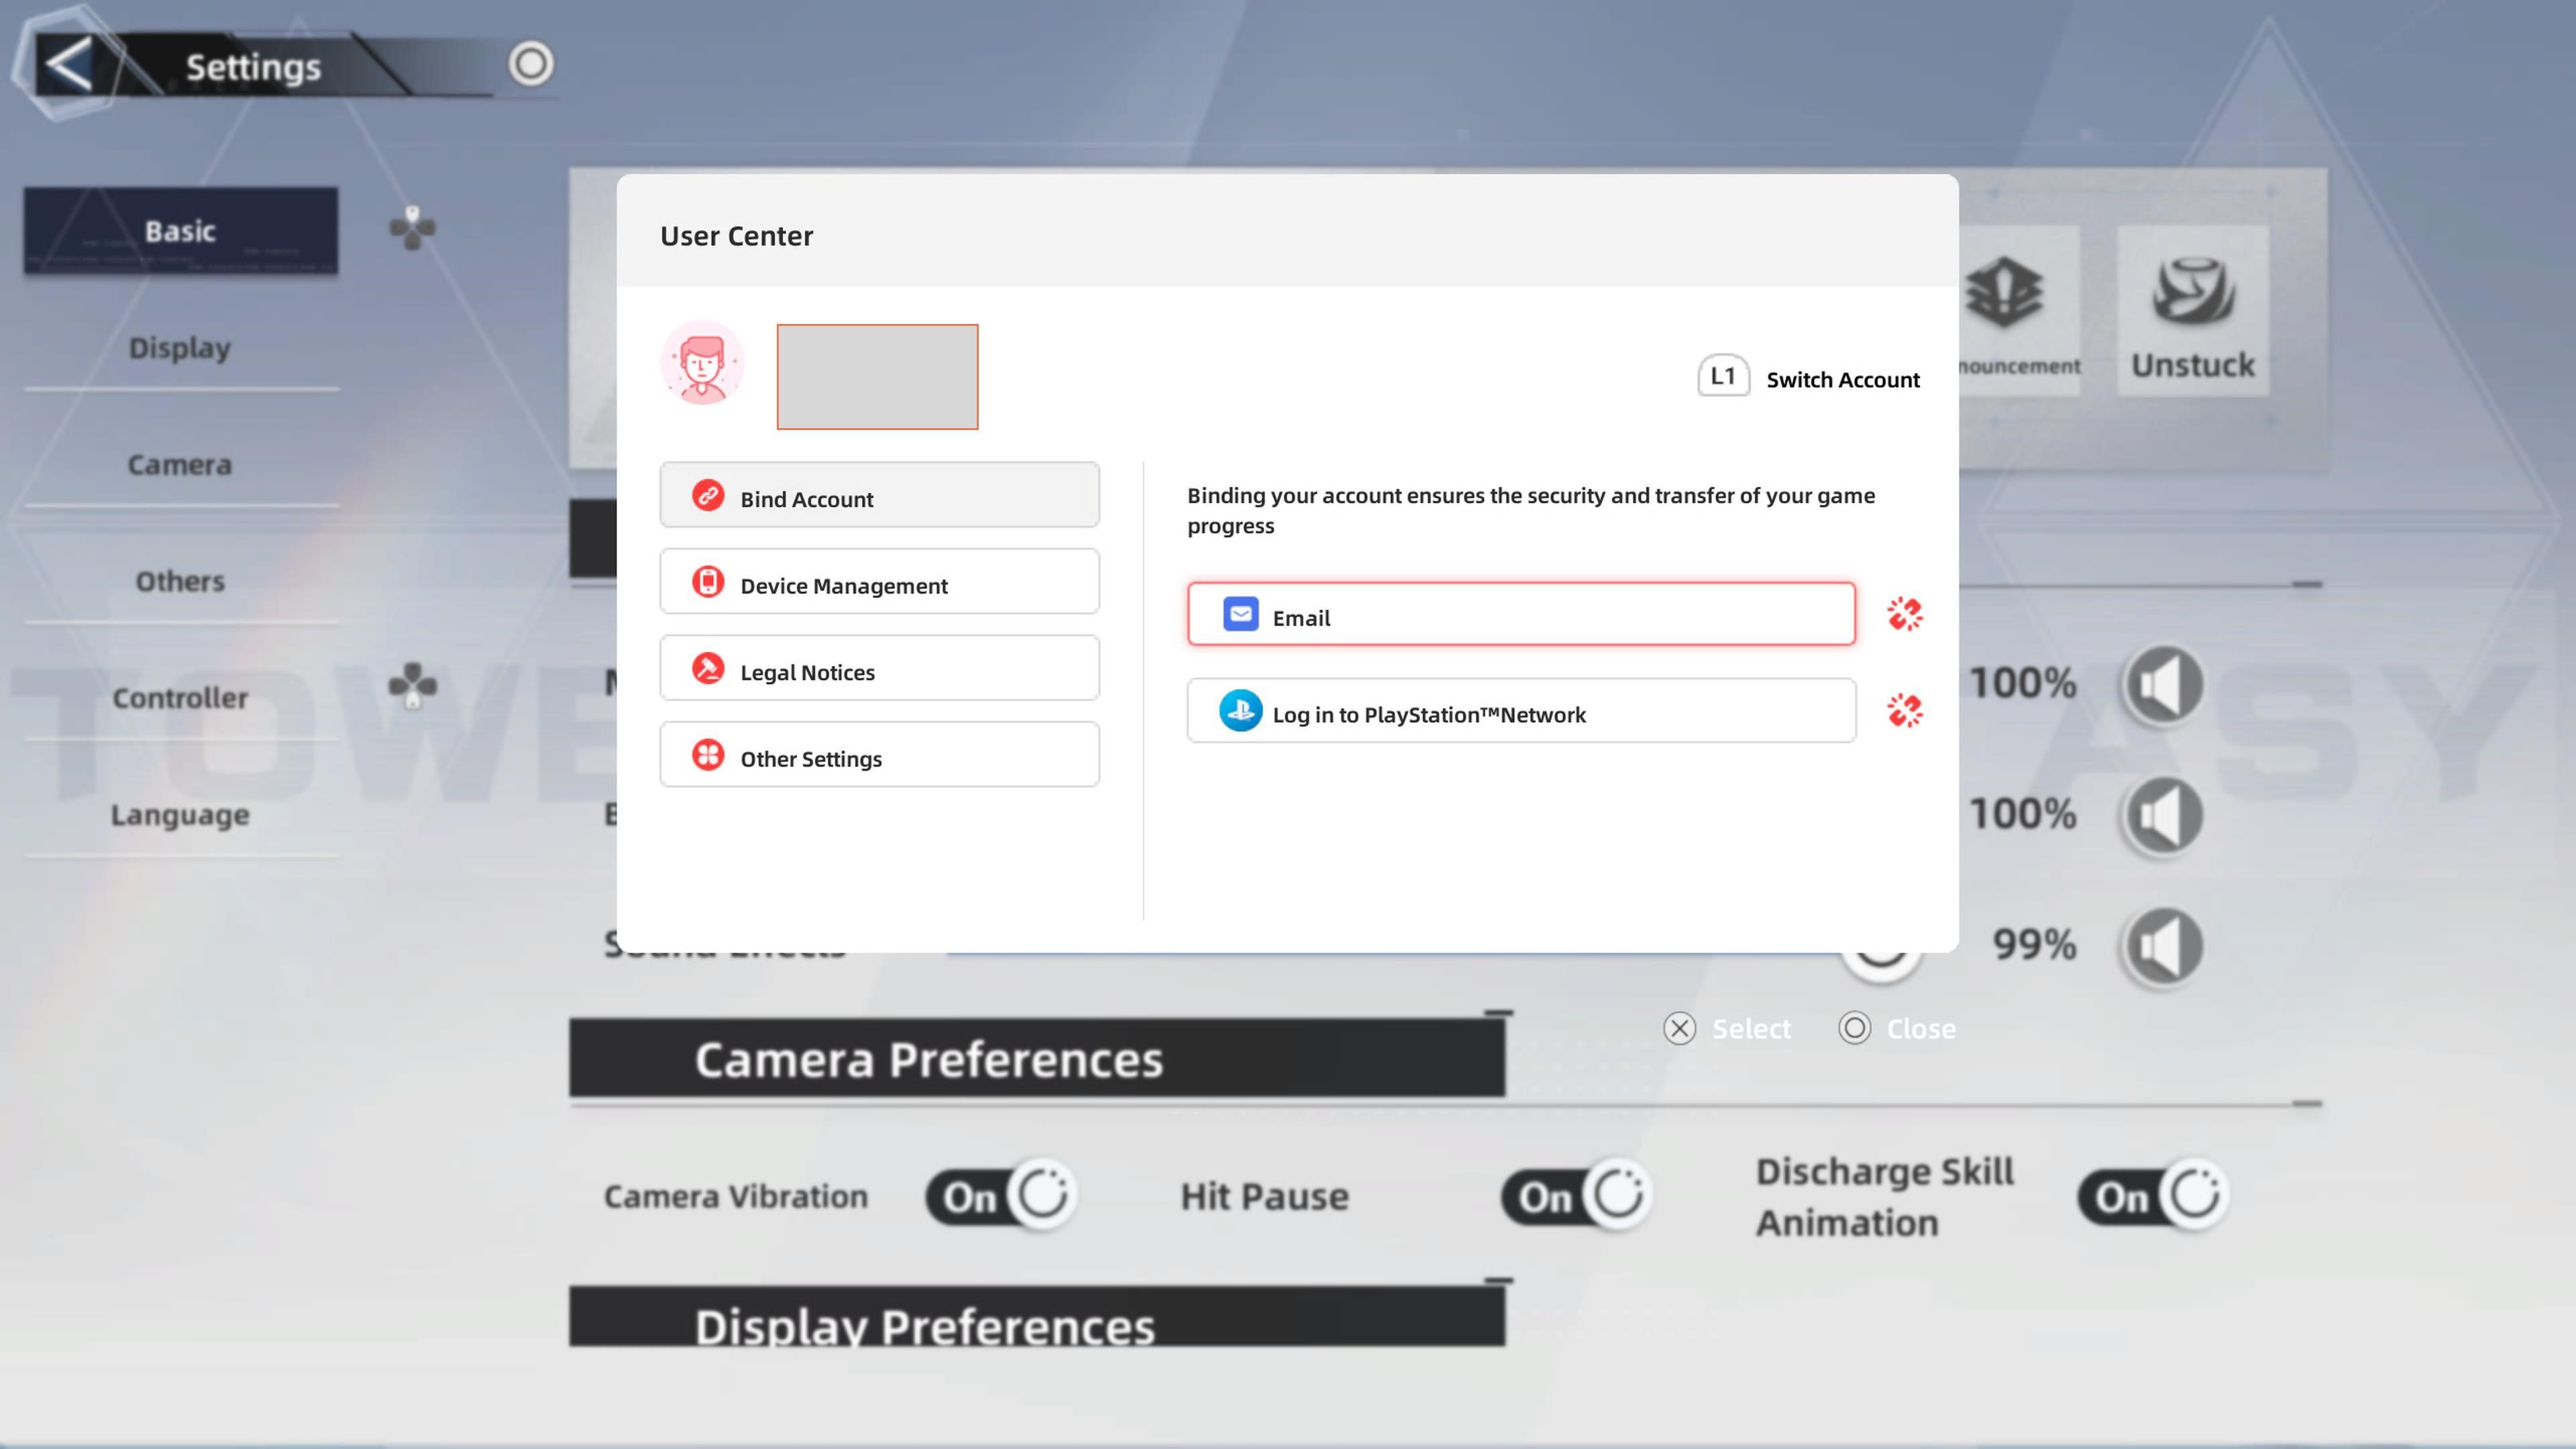Toggle the Hit Pause switch
This screenshot has width=2576, height=1449.
pyautogui.click(x=1576, y=1195)
